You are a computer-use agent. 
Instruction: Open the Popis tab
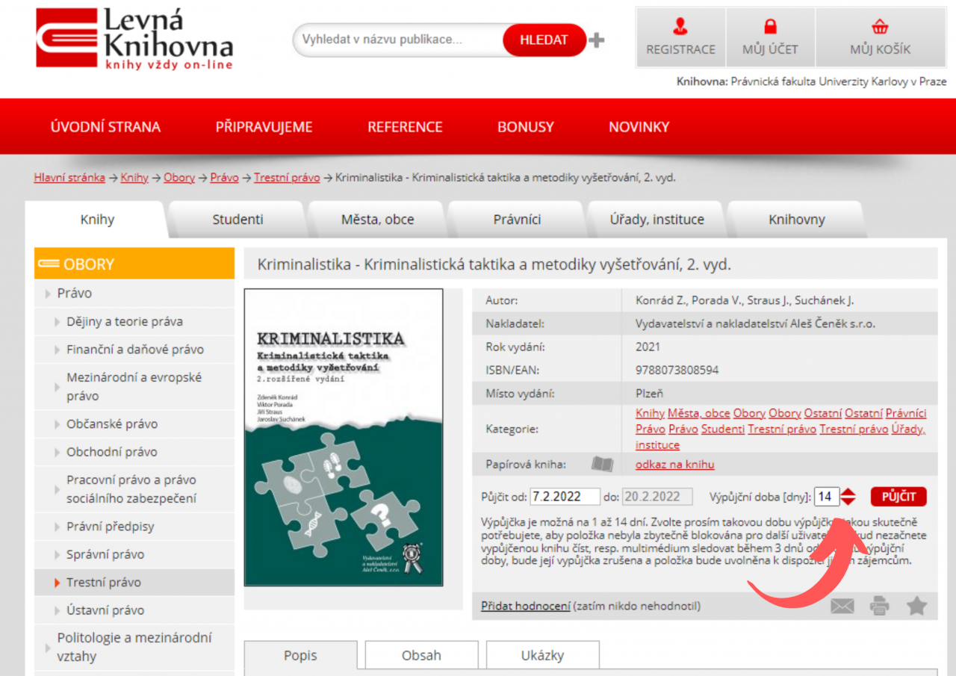300,655
